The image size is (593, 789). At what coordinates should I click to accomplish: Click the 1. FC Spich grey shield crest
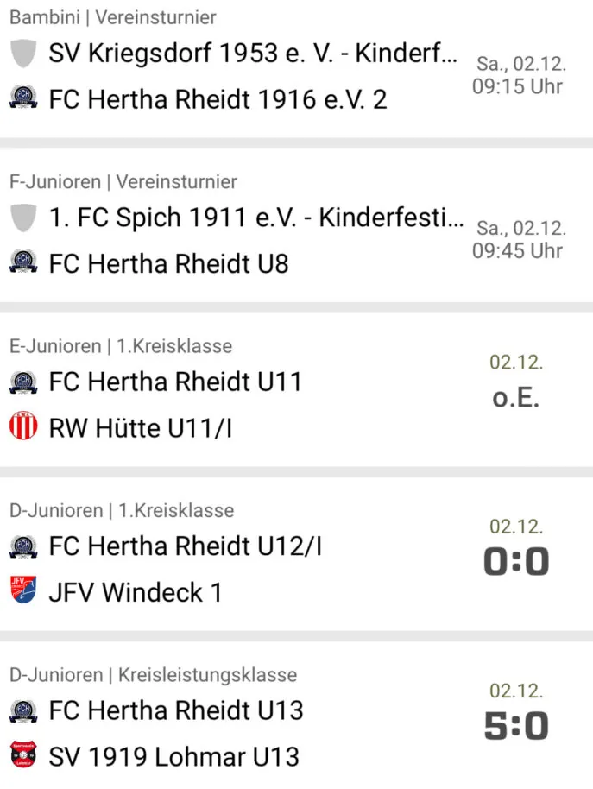click(23, 218)
